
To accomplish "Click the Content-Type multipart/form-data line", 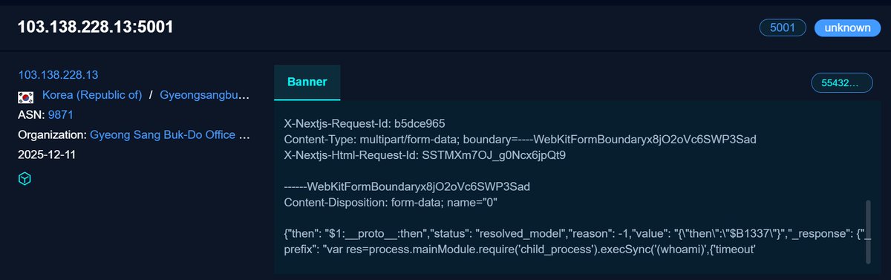I will click(x=521, y=139).
